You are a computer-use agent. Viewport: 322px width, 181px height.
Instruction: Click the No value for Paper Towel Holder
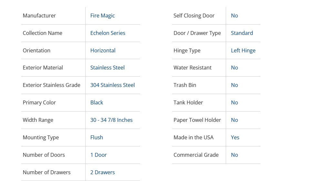click(234, 120)
